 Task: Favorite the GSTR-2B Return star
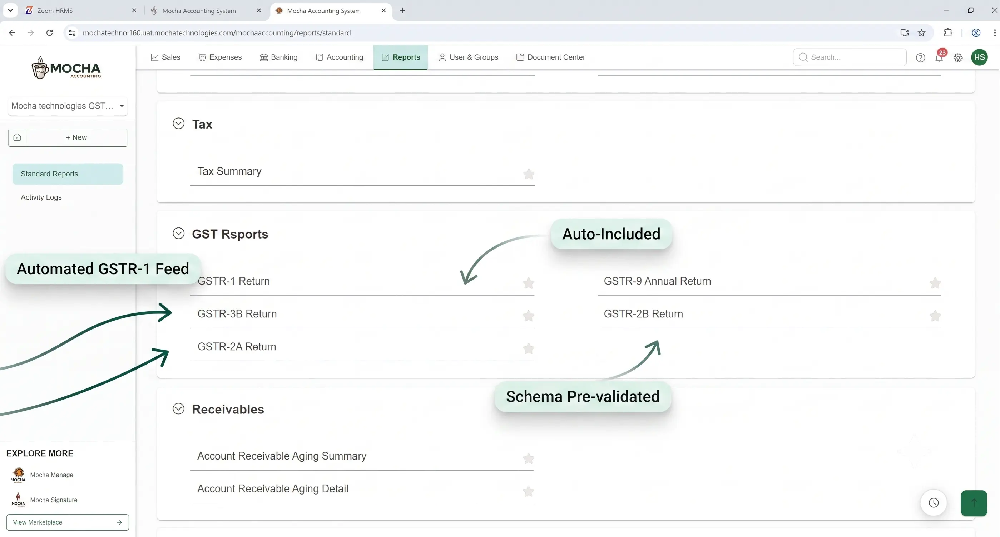pyautogui.click(x=935, y=316)
